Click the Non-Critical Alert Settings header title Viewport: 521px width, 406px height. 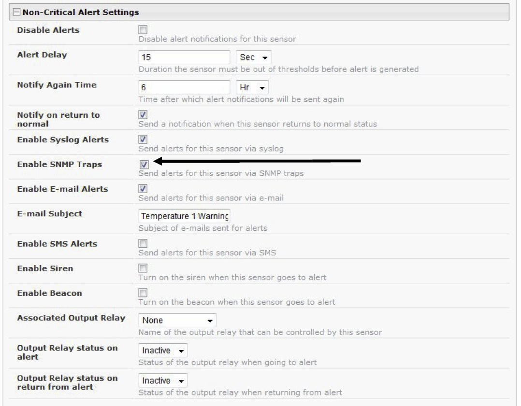(81, 12)
